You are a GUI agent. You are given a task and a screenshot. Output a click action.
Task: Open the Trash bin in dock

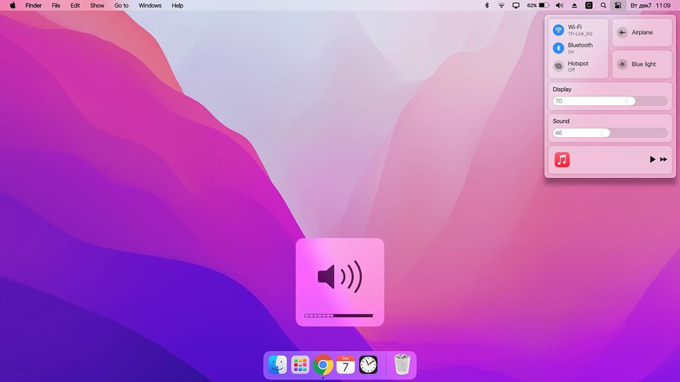tap(402, 365)
